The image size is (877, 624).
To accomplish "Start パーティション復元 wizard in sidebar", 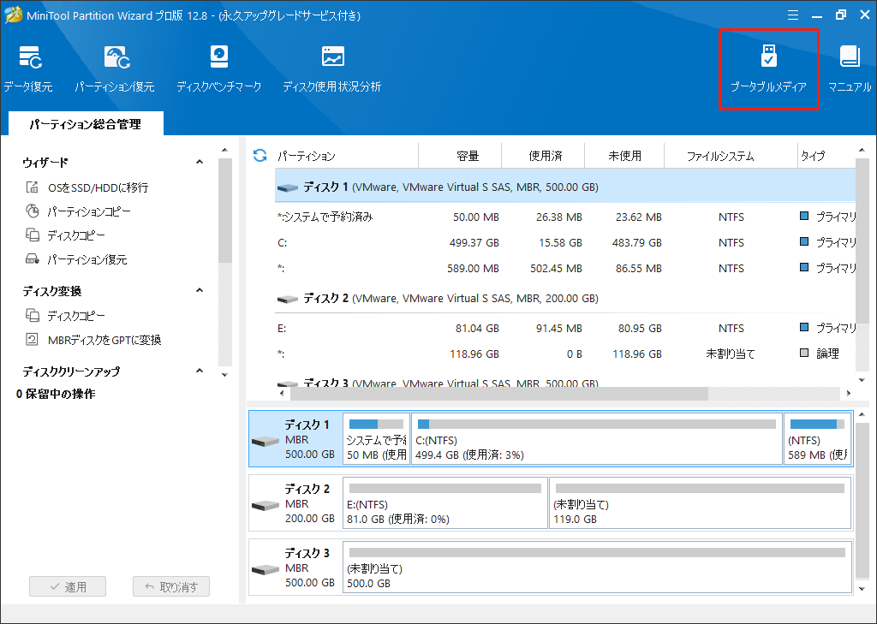I will click(x=76, y=259).
